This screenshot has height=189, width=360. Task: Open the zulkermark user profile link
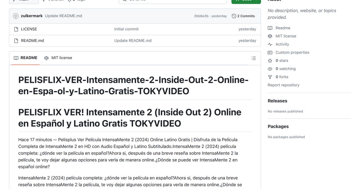(x=32, y=16)
